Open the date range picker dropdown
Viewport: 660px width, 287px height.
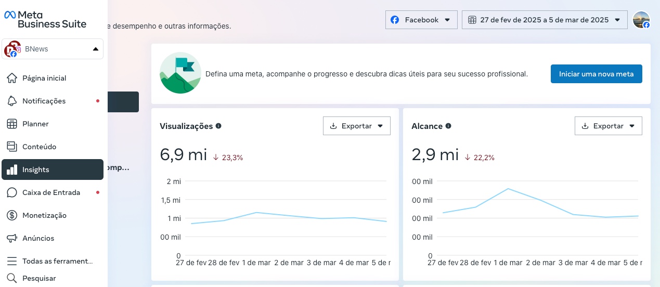pos(545,20)
